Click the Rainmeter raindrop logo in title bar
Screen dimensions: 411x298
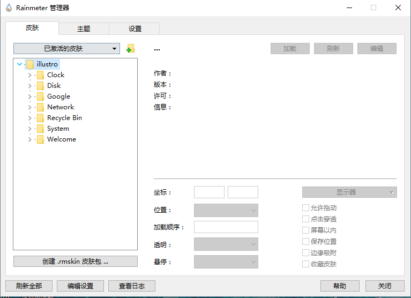point(9,8)
